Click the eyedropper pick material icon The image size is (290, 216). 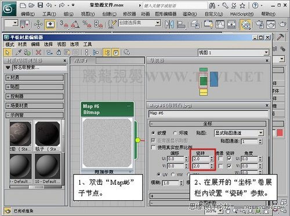pos(19,52)
